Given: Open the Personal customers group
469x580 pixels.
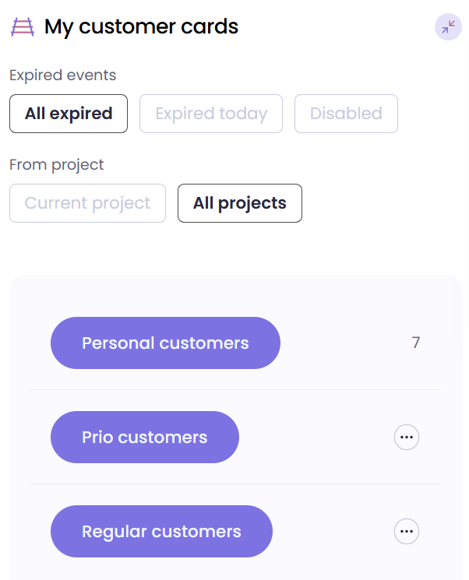Looking at the screenshot, I should [x=165, y=343].
